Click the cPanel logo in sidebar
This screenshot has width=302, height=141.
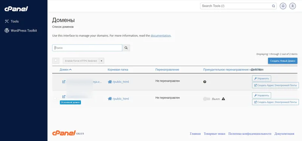coord(16,9)
